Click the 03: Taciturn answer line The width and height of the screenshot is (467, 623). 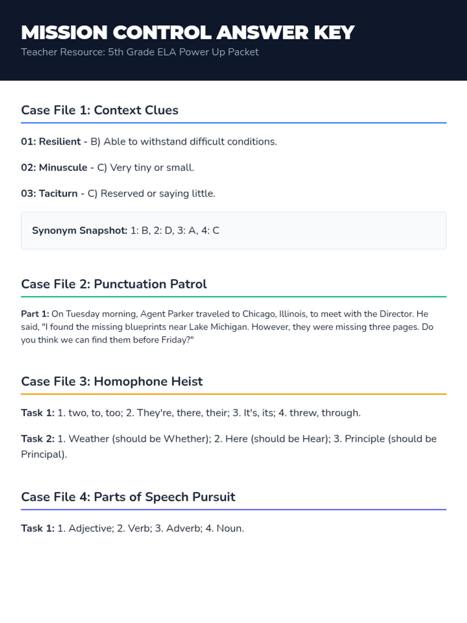(x=118, y=194)
